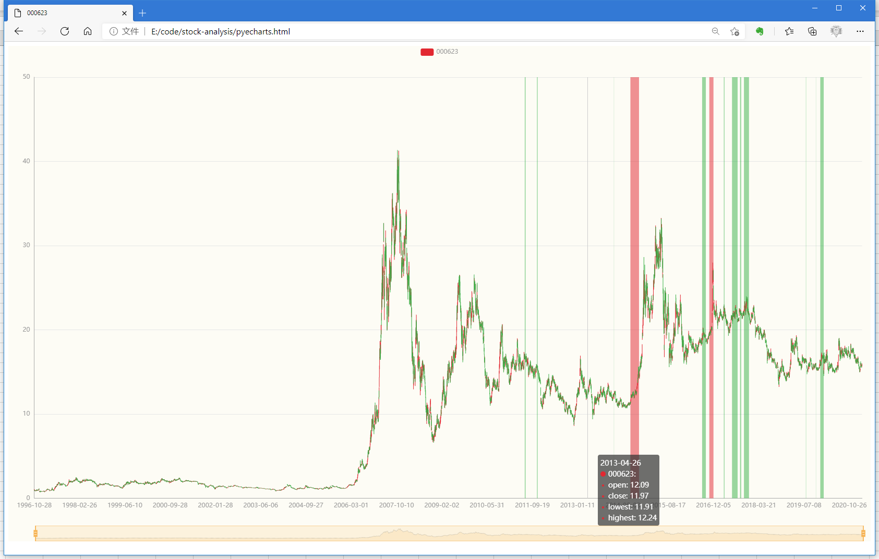Toggle the 000623 series legend

439,52
